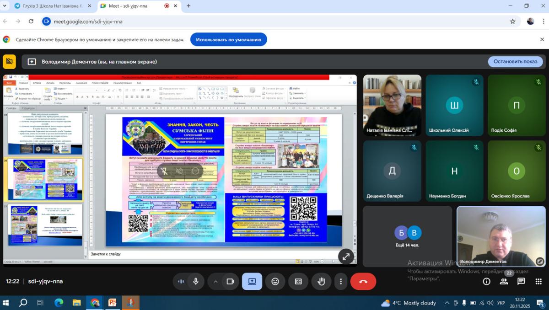Image resolution: width=549 pixels, height=310 pixels.
Task: Open more options three-dot menu
Action: pos(340,282)
